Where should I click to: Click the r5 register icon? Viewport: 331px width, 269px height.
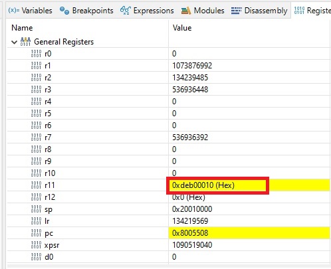coord(36,114)
